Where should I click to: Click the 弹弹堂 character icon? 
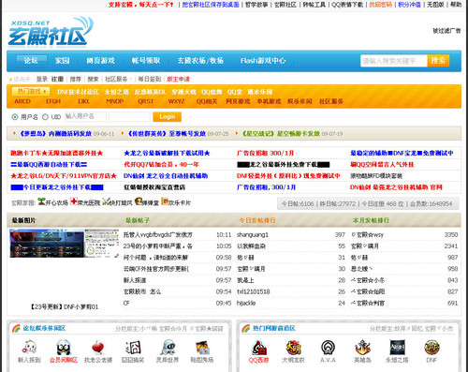coord(139,201)
